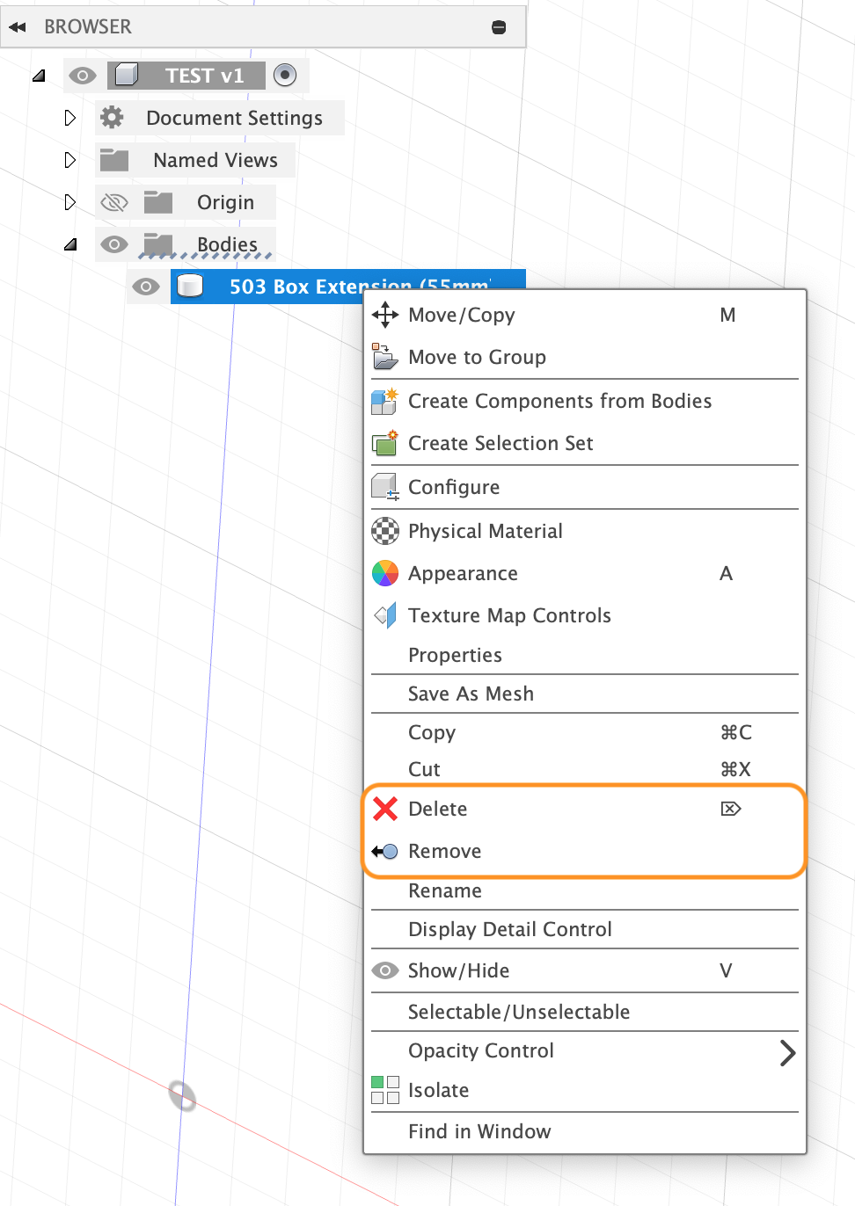Click the Move/Copy cross-arrows icon

[385, 315]
